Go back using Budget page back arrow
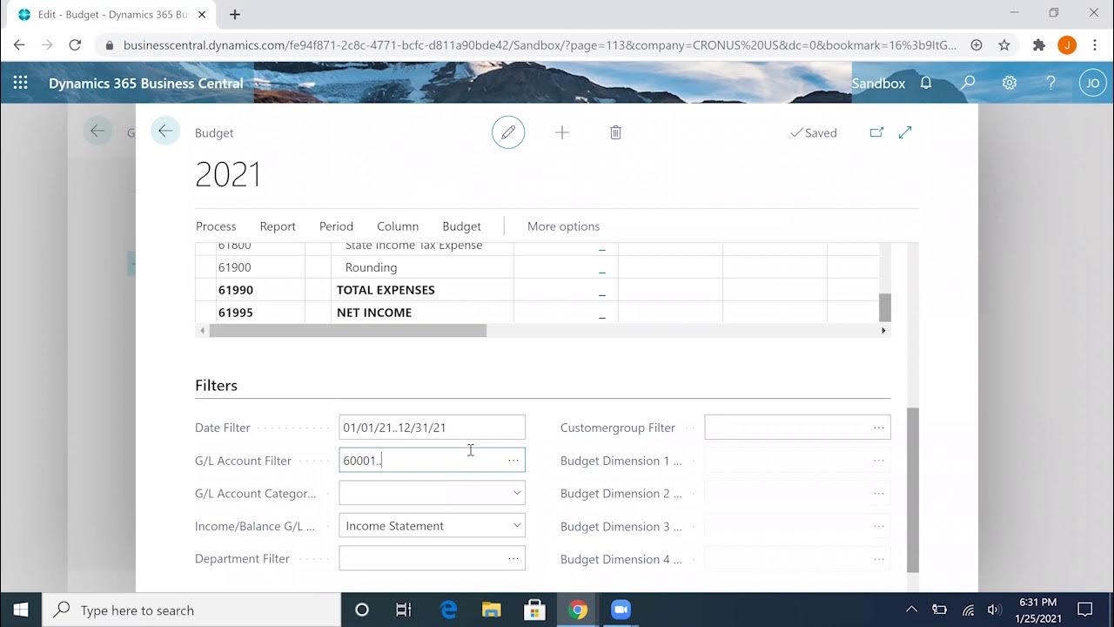This screenshot has width=1114, height=627. tap(165, 131)
